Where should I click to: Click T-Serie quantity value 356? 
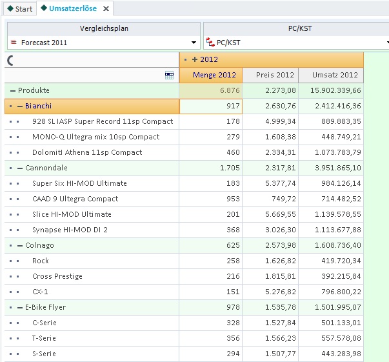(x=210, y=338)
